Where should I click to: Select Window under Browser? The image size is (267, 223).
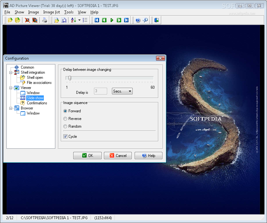tap(33, 113)
